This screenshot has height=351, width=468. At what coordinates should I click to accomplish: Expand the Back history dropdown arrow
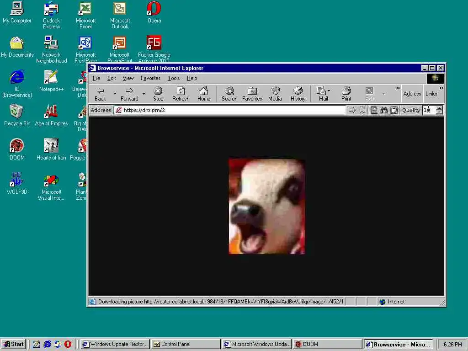[115, 94]
